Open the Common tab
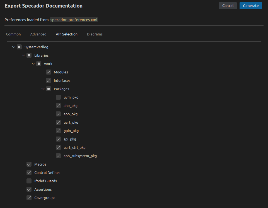This screenshot has width=268, height=208. coord(13,34)
